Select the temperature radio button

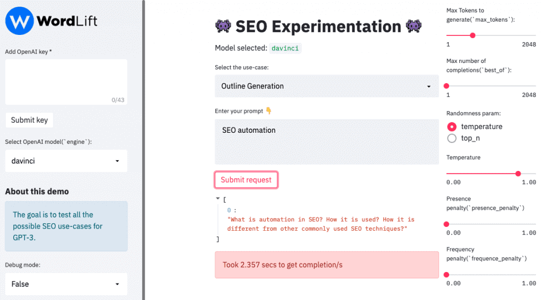coord(452,127)
